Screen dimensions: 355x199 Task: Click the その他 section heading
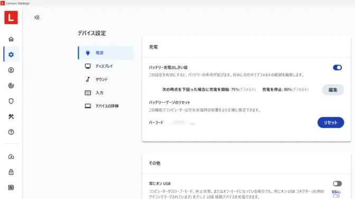[x=155, y=163]
